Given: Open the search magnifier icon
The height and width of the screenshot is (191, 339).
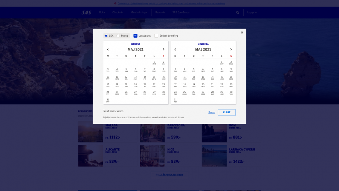Looking at the screenshot, I should [238, 12].
